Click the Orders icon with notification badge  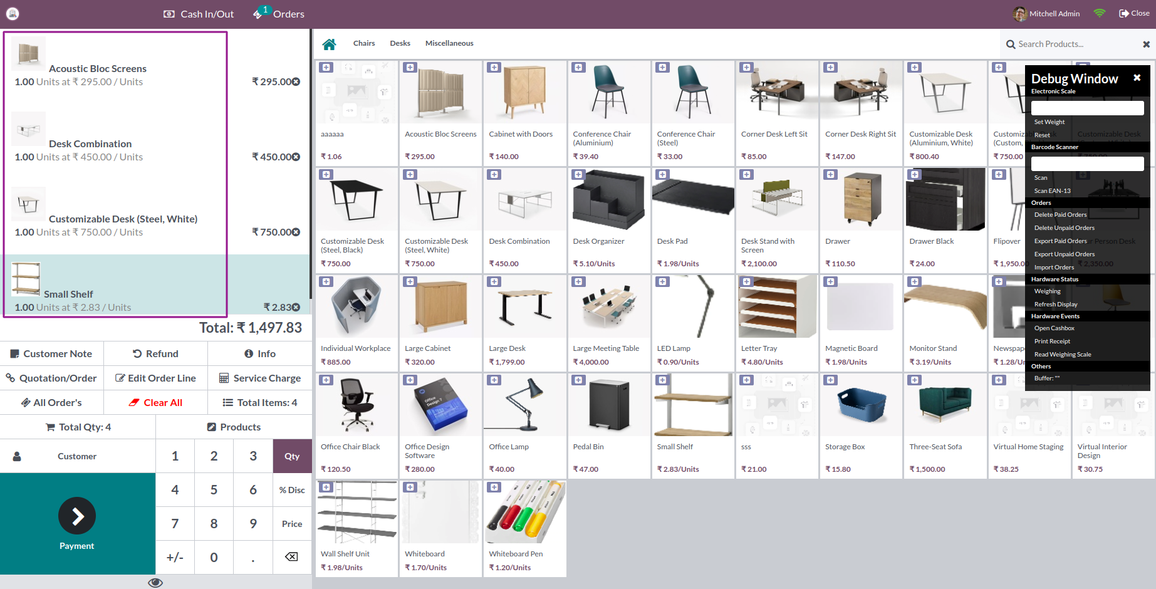259,13
